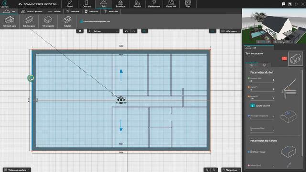Open the Ouvrant tab
306x172 pixels.
pos(87,4)
